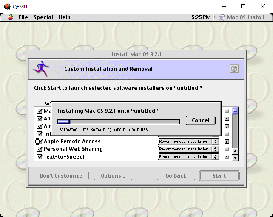
Task: Click the question mark help icon
Action: tap(234, 69)
